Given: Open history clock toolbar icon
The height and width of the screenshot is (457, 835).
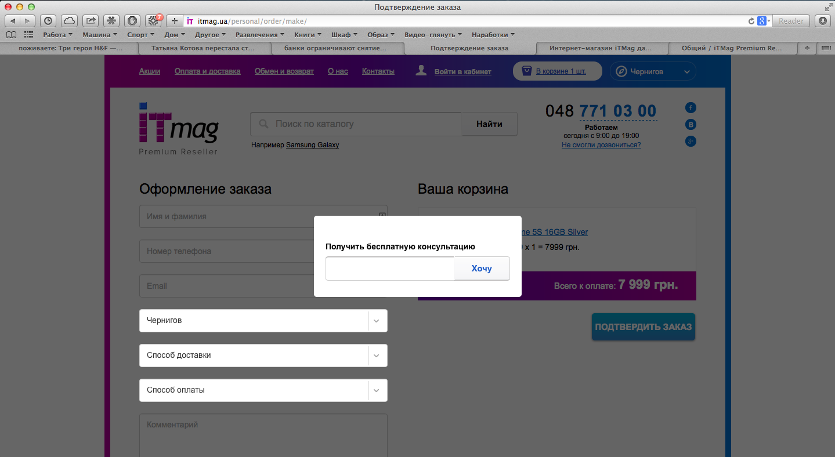Looking at the screenshot, I should pyautogui.click(x=48, y=21).
